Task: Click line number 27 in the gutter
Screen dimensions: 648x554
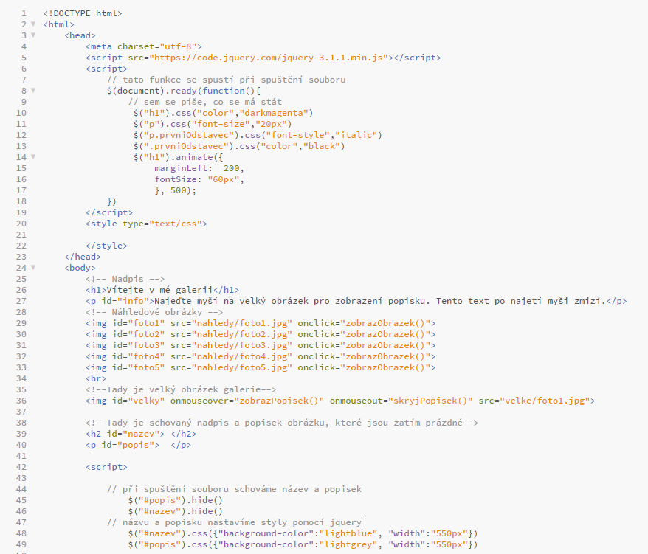Action: tap(21, 301)
